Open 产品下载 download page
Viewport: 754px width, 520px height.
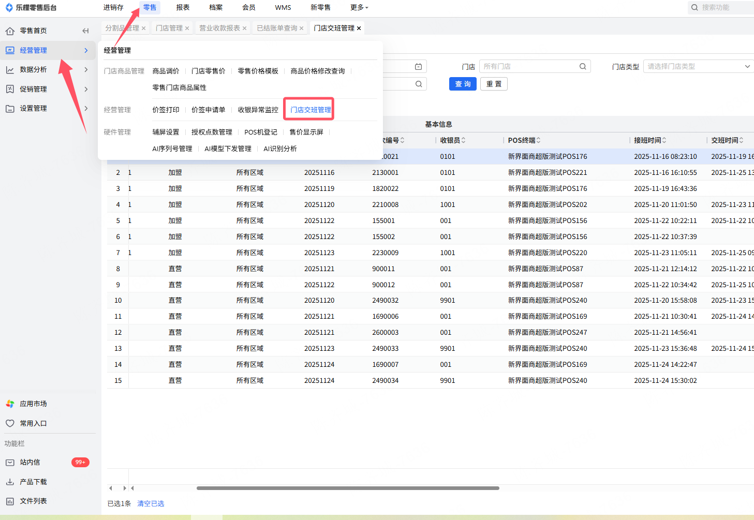[33, 482]
